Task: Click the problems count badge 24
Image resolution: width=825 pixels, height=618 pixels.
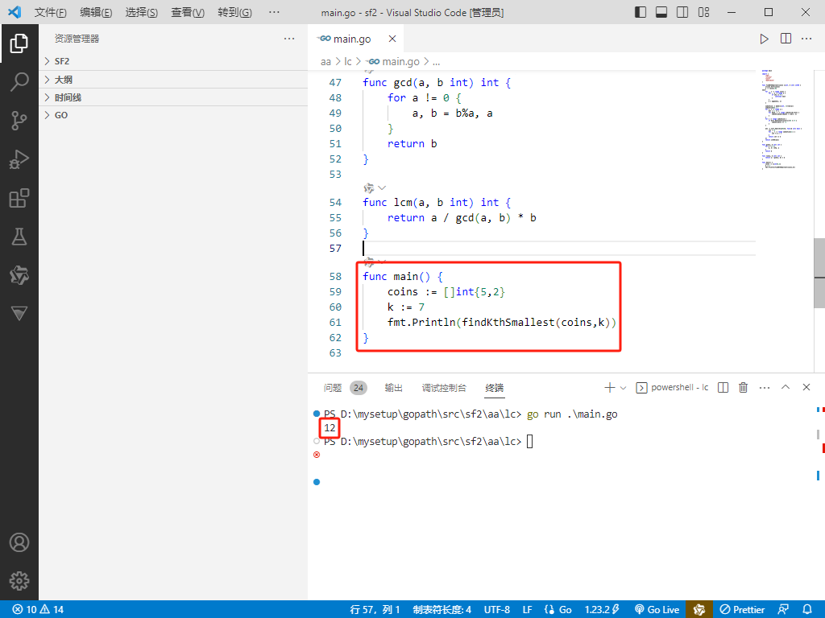Action: (x=359, y=388)
